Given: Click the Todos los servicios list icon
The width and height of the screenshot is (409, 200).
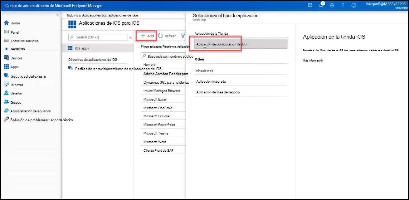Looking at the screenshot, I should click(x=6, y=41).
